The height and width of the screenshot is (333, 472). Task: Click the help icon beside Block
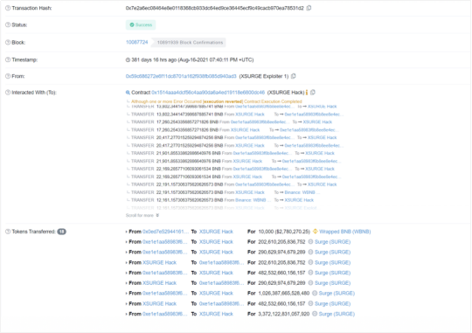(8, 43)
